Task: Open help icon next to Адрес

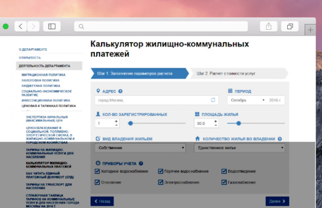Action: pyautogui.click(x=121, y=91)
